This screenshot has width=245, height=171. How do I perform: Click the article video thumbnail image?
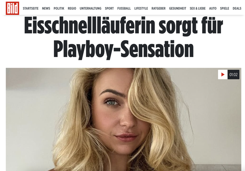(x=124, y=119)
